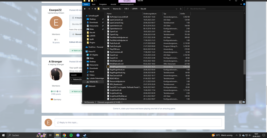This screenshot has width=267, height=138.
Task: Open Musik in navigation pane
Action: coord(92,72)
